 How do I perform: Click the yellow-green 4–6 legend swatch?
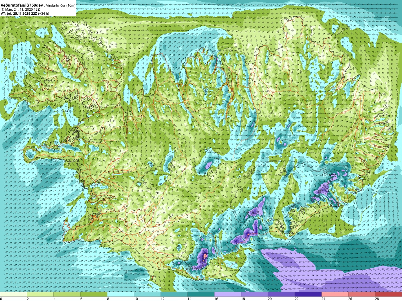point(67,294)
